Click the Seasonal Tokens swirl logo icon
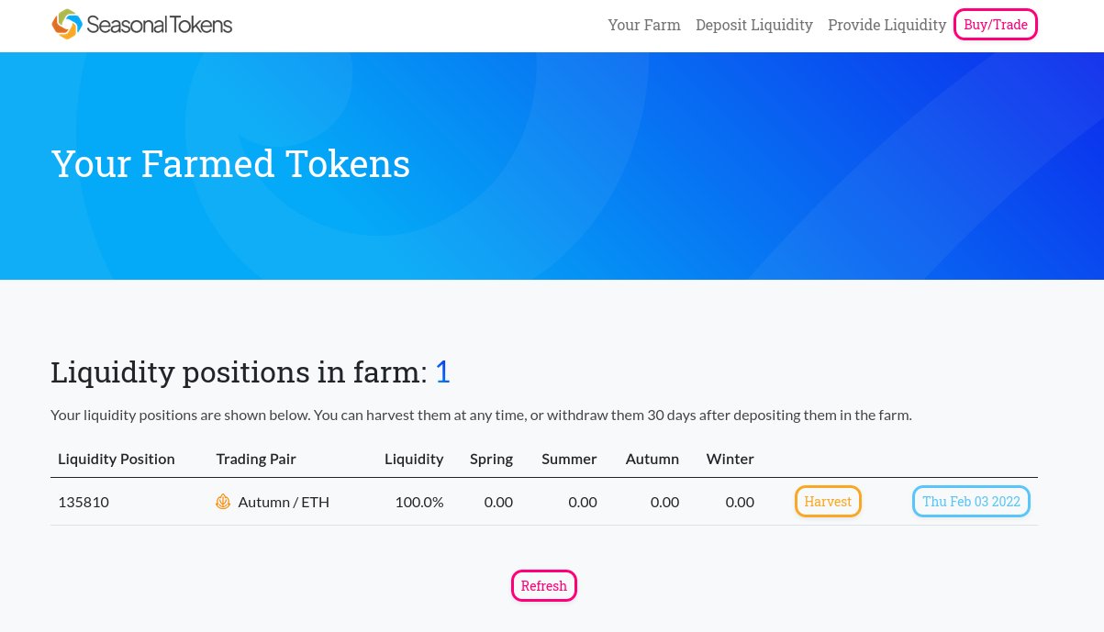 [67, 25]
